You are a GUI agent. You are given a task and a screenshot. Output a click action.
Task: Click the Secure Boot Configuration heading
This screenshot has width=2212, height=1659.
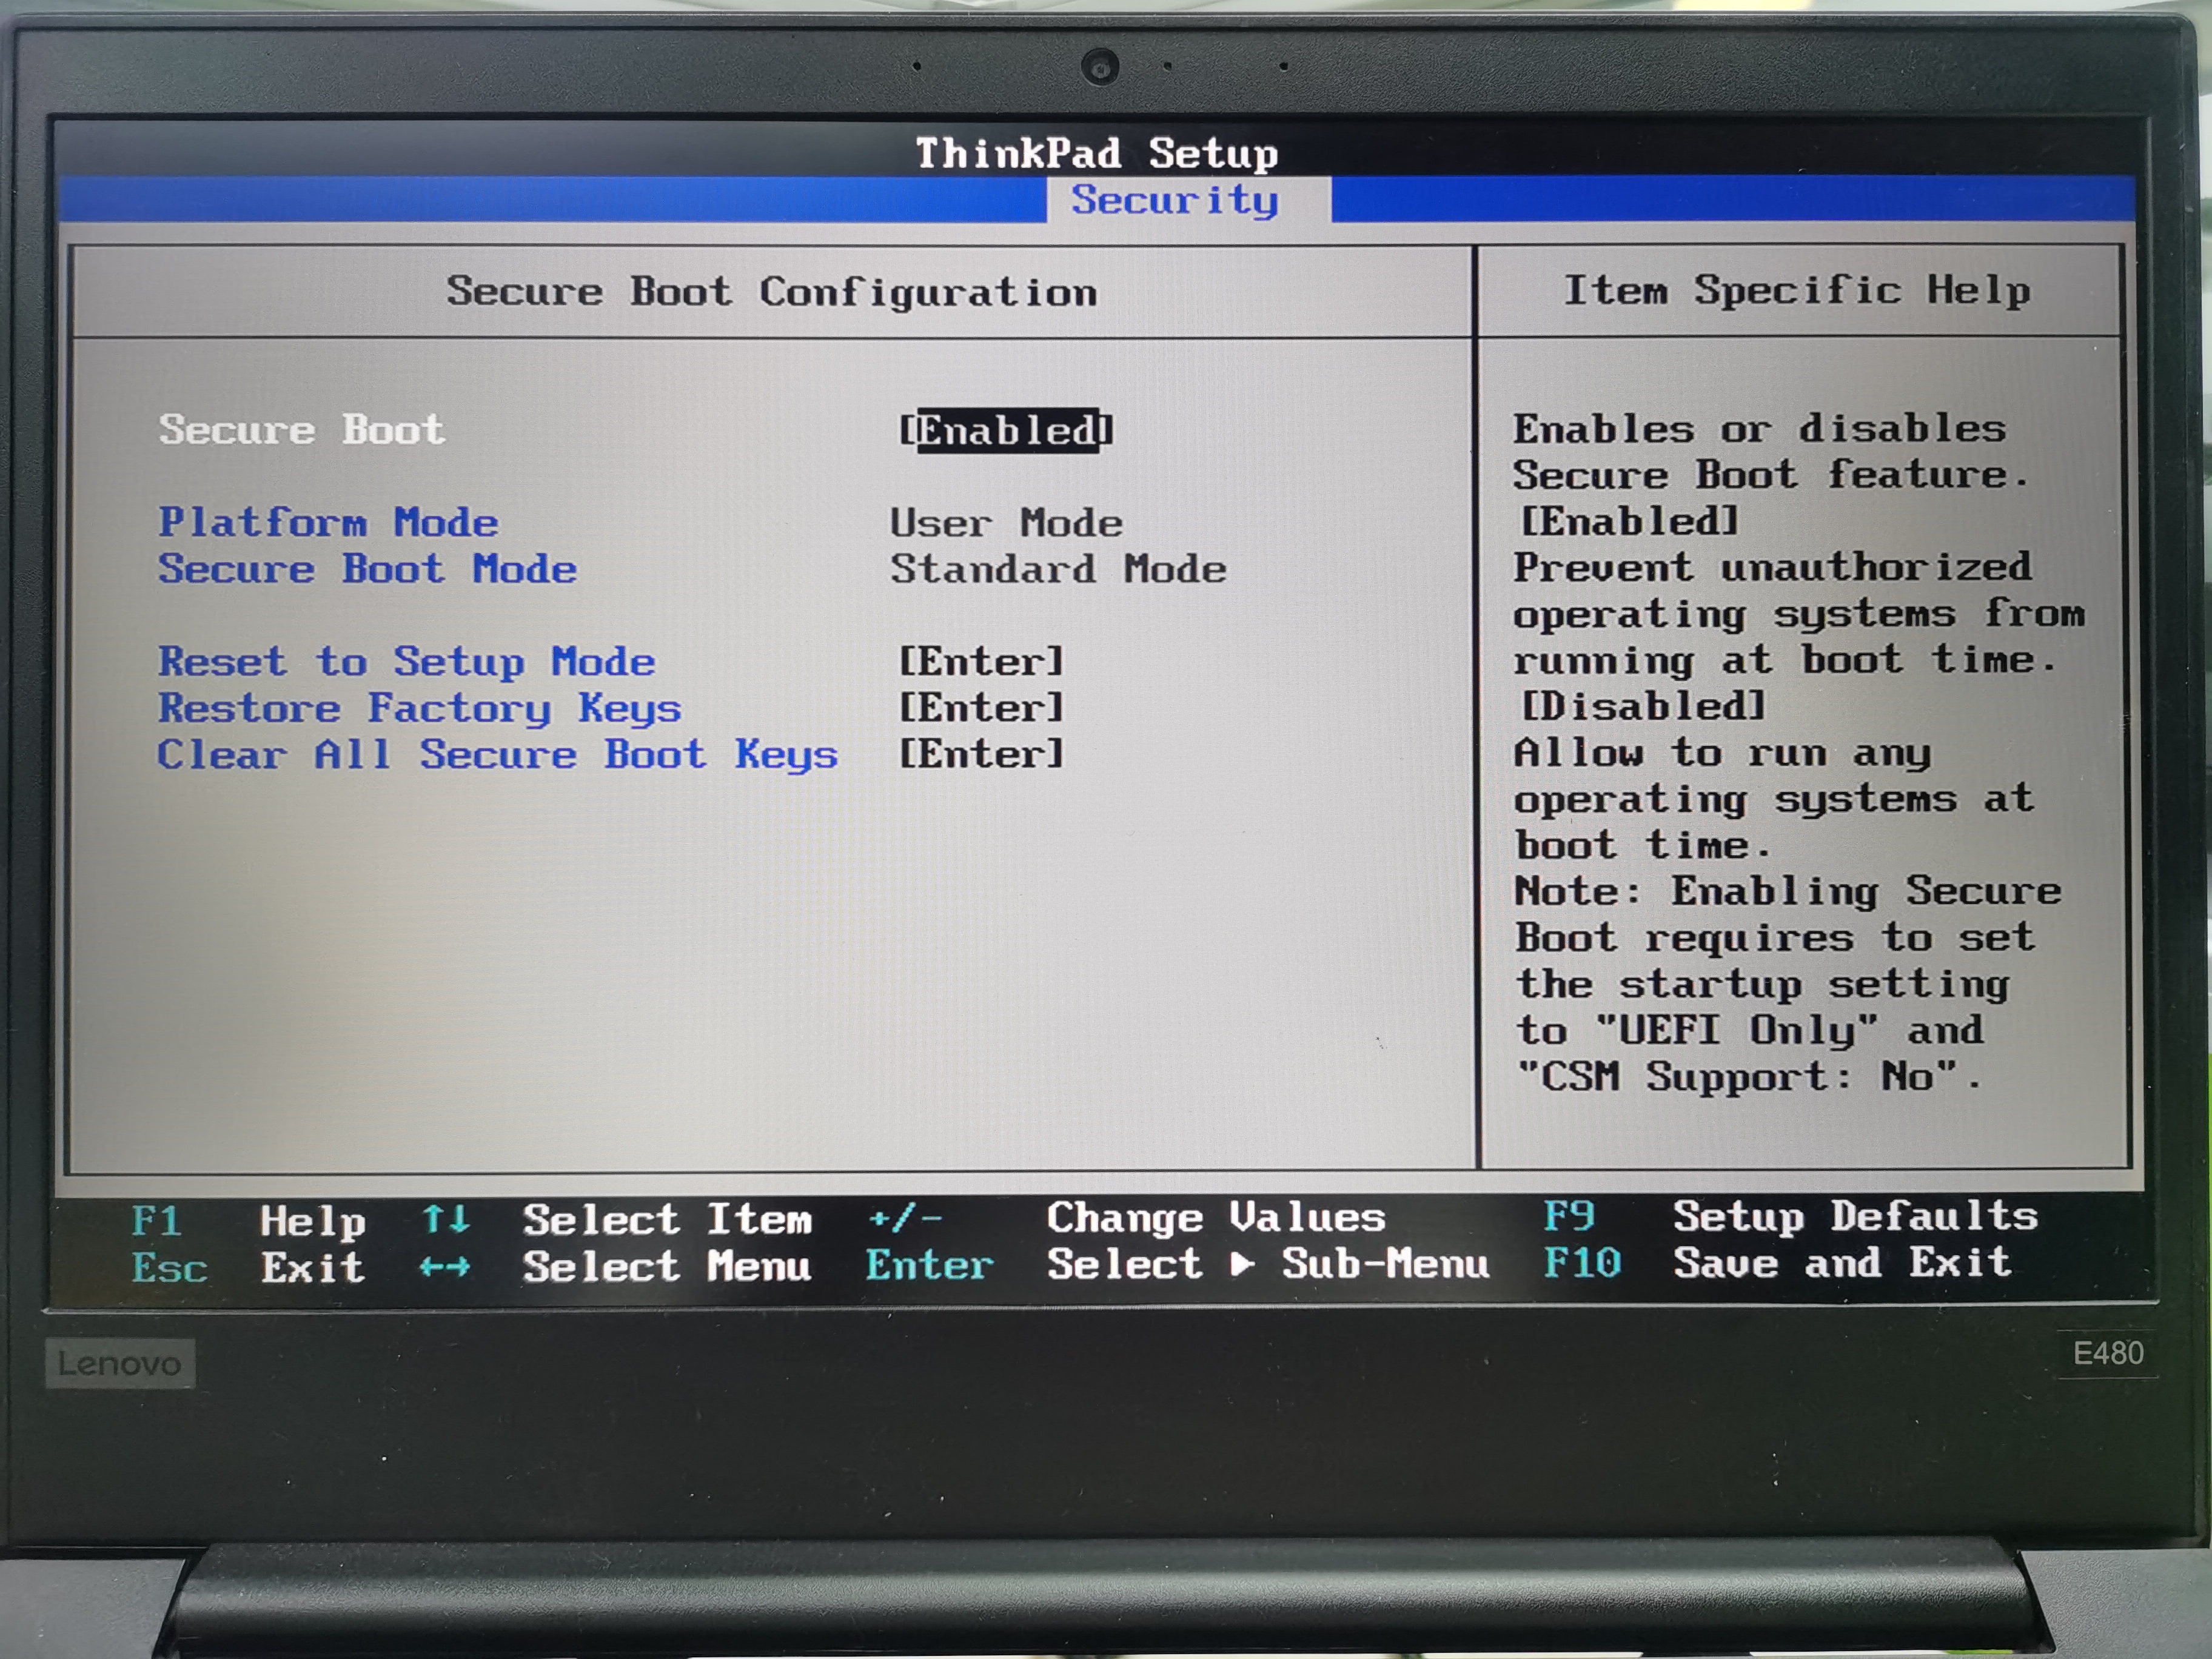point(771,292)
